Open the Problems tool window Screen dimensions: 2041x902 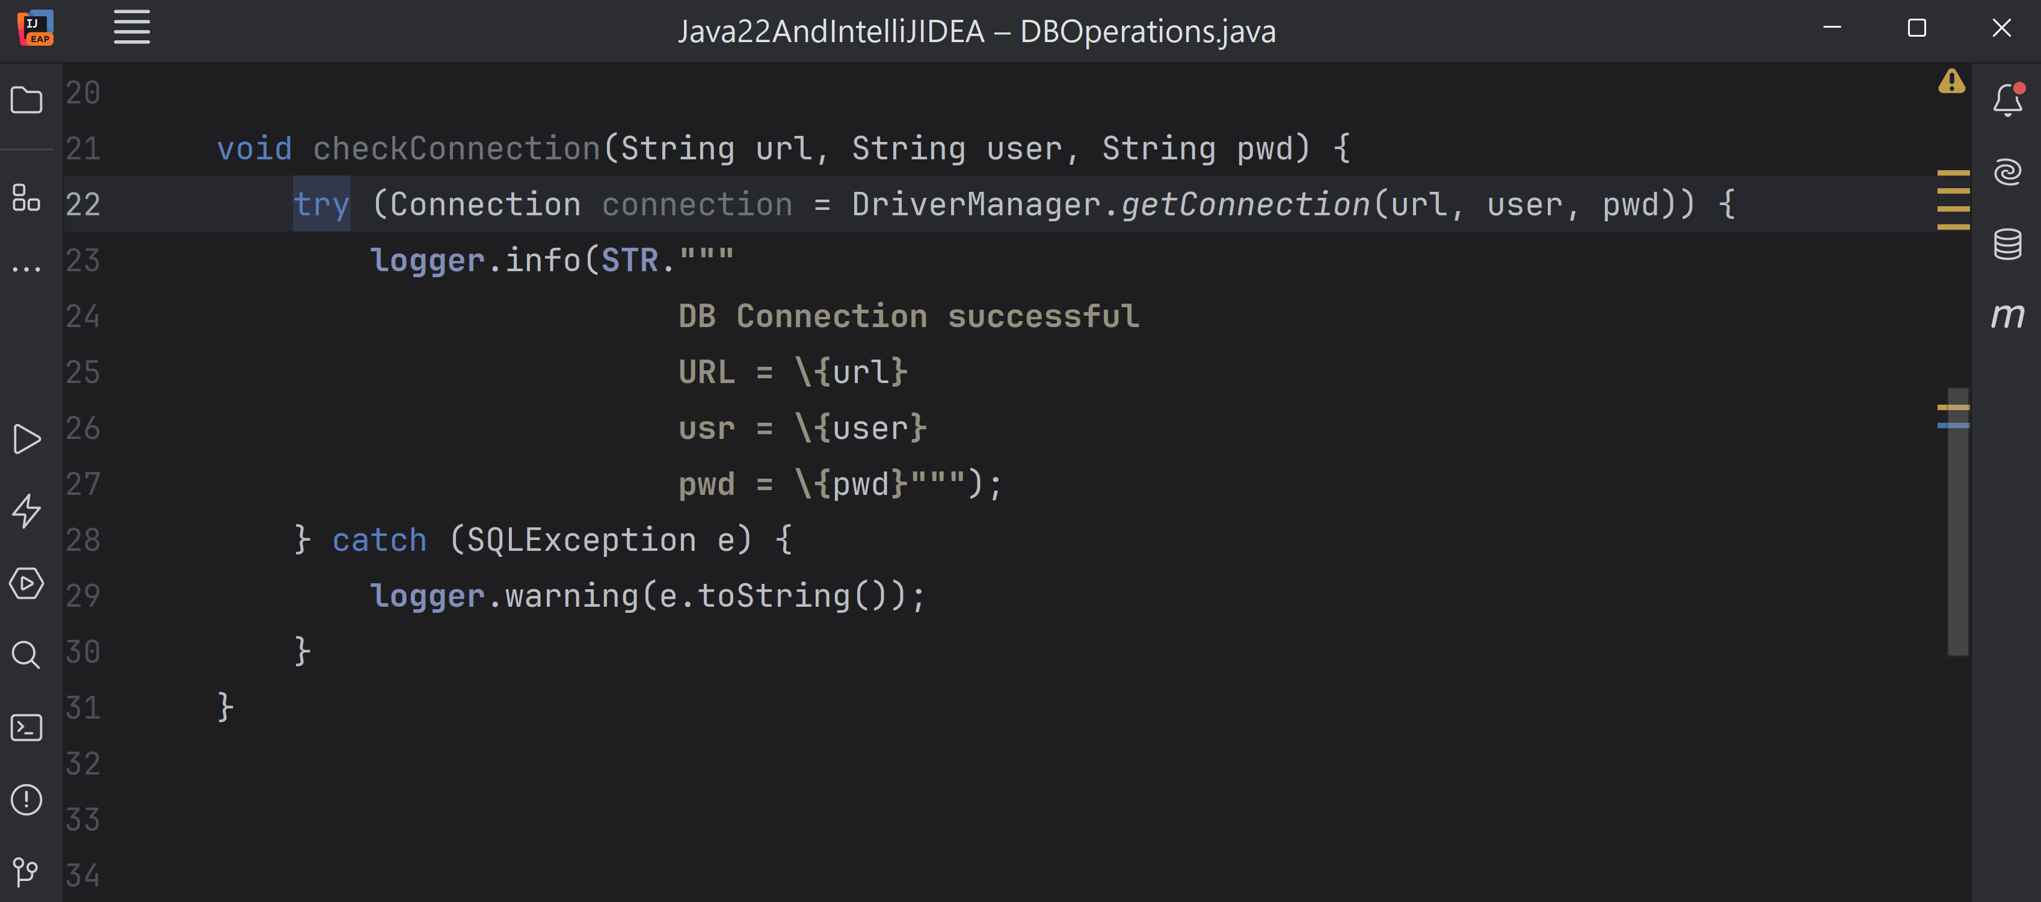26,799
